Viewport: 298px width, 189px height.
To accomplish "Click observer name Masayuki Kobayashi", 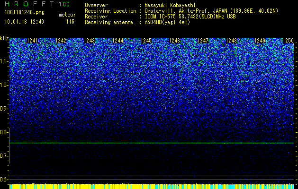I will 170,5.
